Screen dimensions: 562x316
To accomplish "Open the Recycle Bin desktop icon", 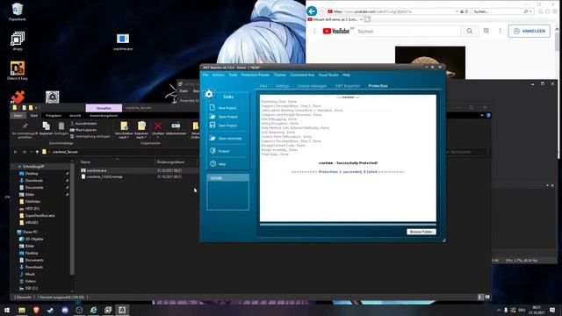I will pos(18,11).
